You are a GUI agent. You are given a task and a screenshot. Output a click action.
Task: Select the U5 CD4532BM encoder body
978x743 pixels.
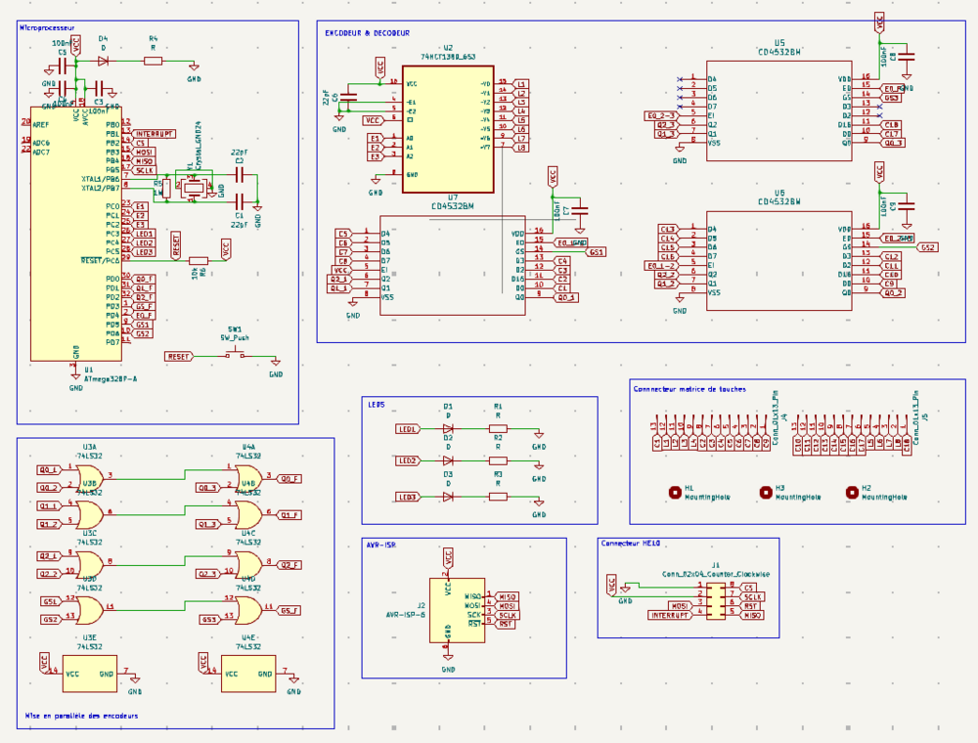click(x=779, y=110)
